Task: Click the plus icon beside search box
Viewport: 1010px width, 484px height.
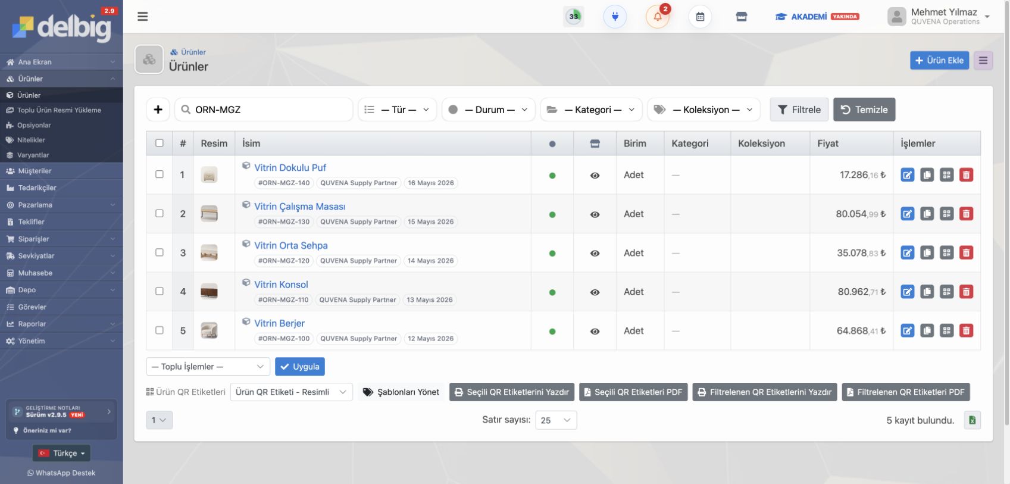Action: pyautogui.click(x=158, y=110)
